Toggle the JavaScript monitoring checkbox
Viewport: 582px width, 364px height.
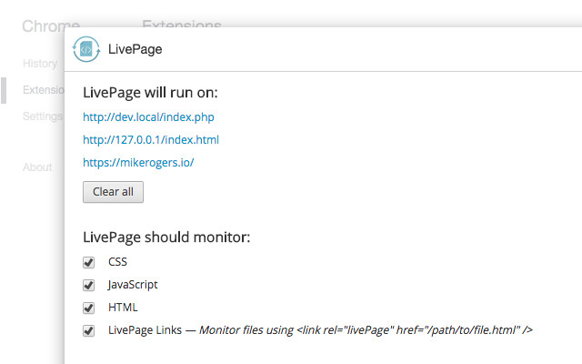point(88,285)
